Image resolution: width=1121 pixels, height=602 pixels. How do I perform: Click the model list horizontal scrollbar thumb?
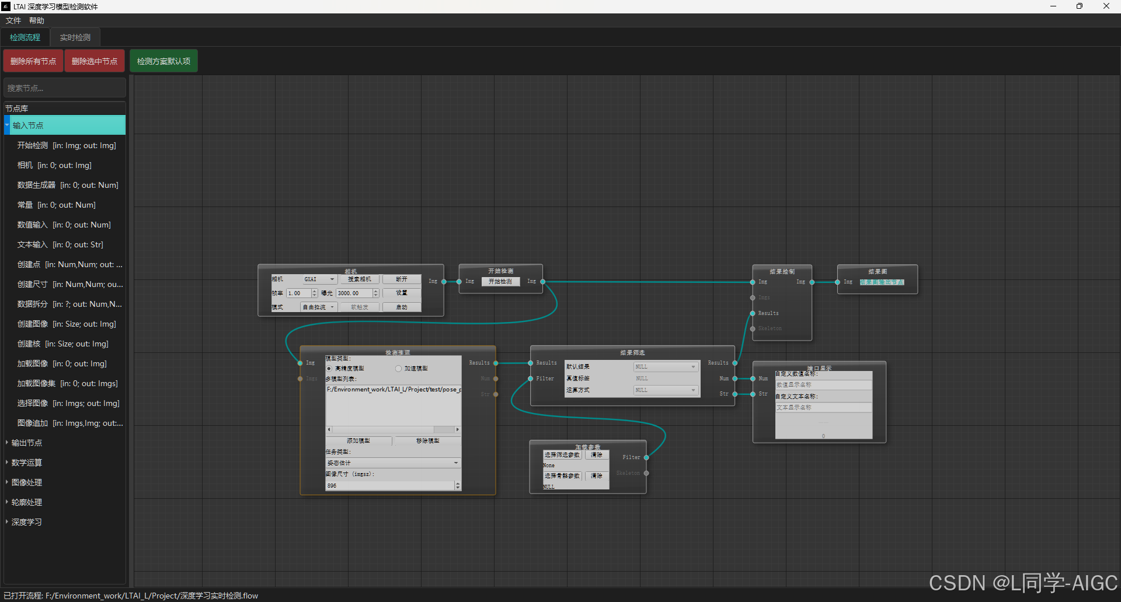coord(444,429)
